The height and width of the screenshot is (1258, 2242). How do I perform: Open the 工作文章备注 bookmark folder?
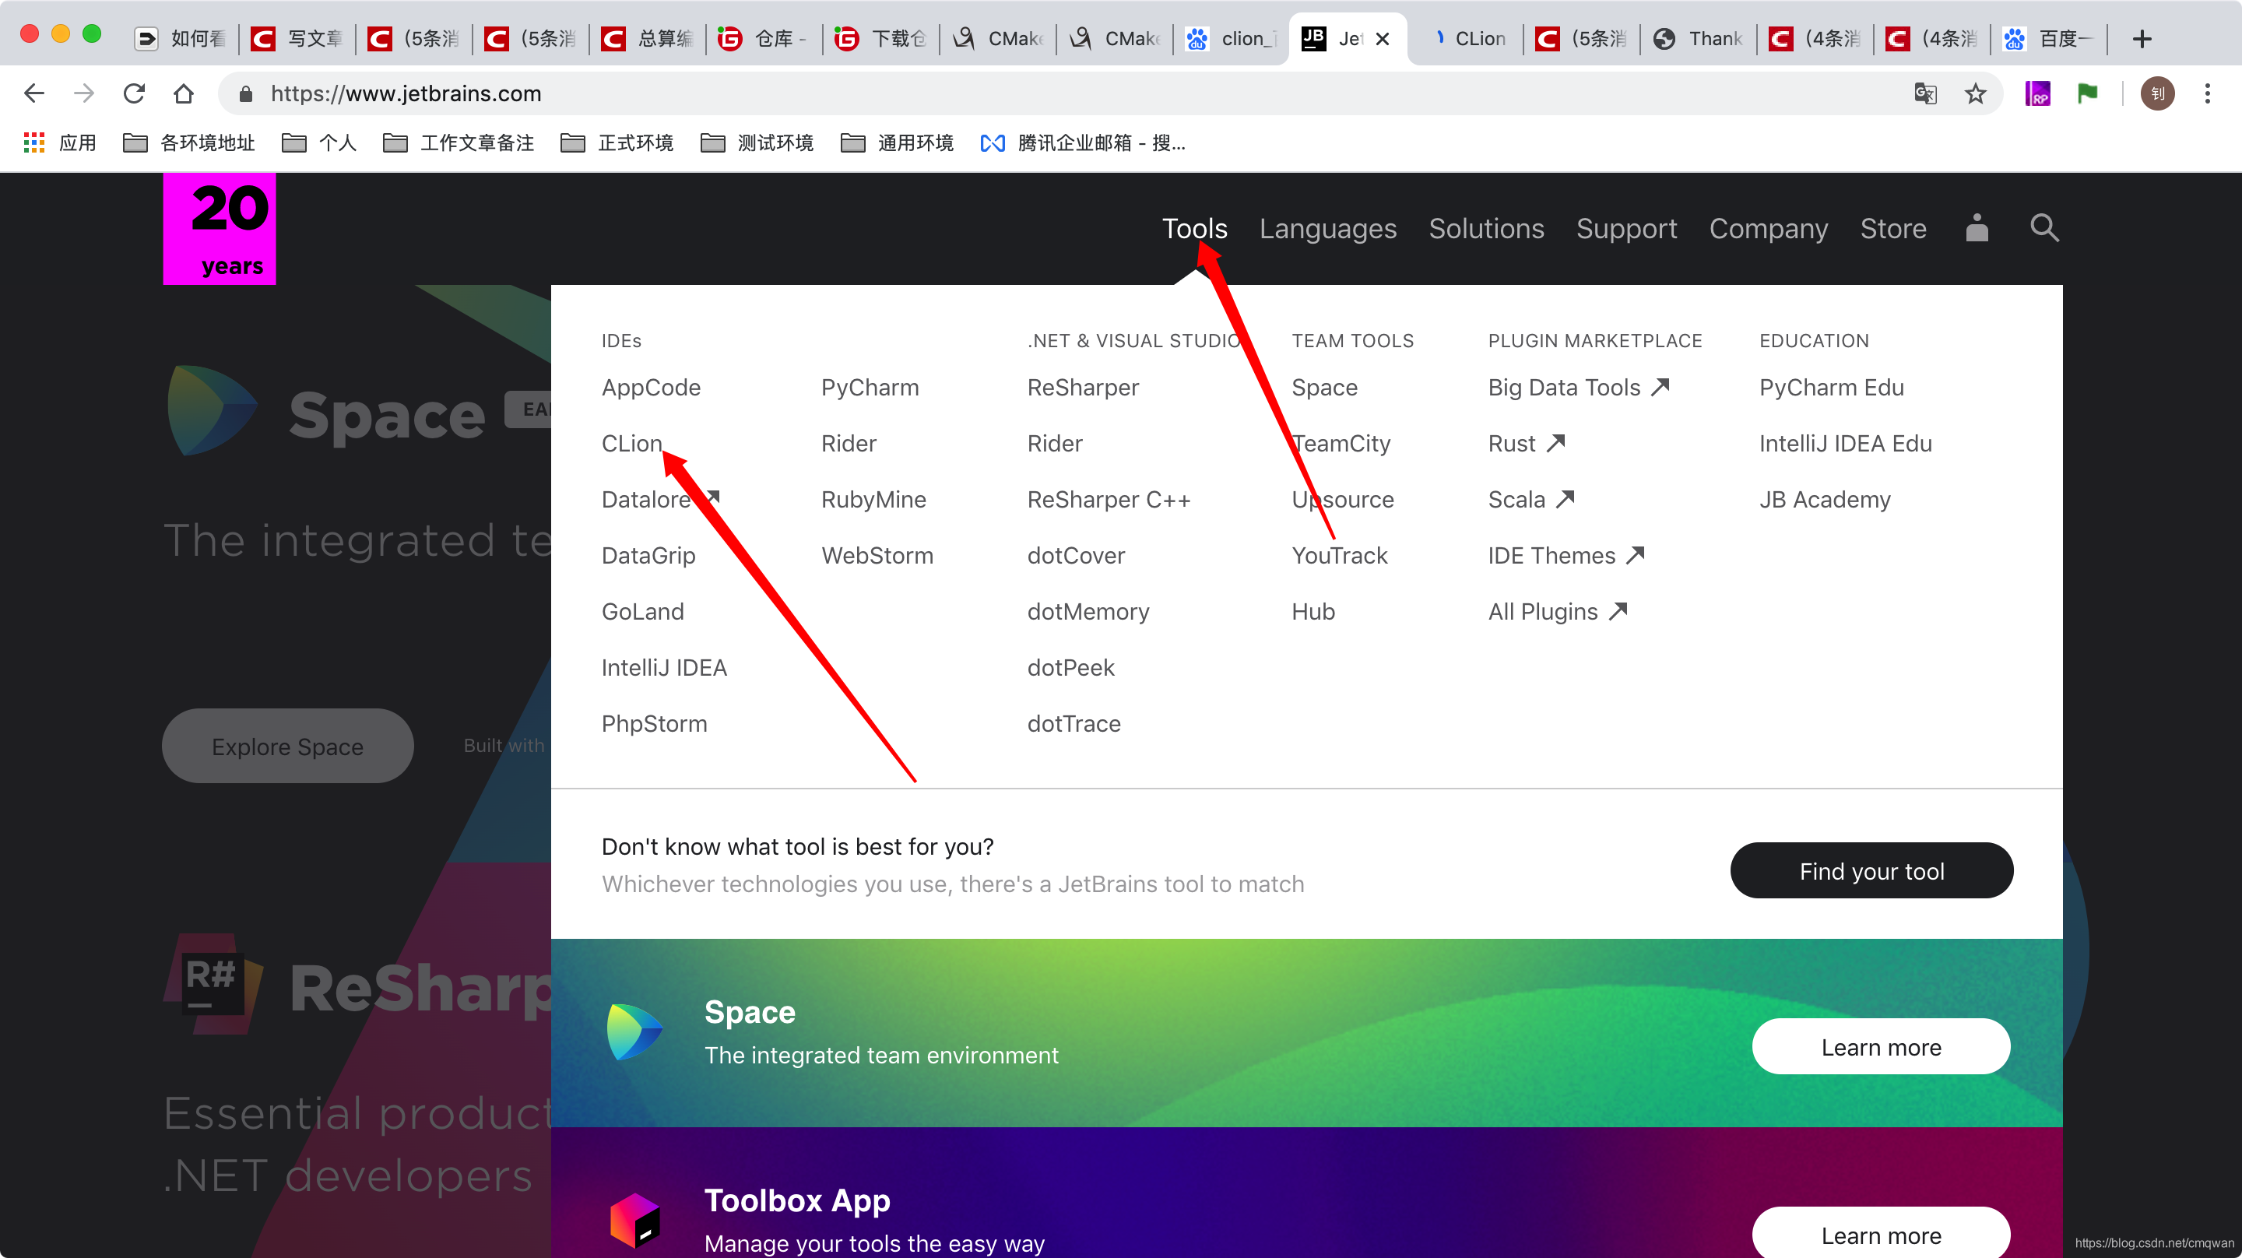click(459, 142)
